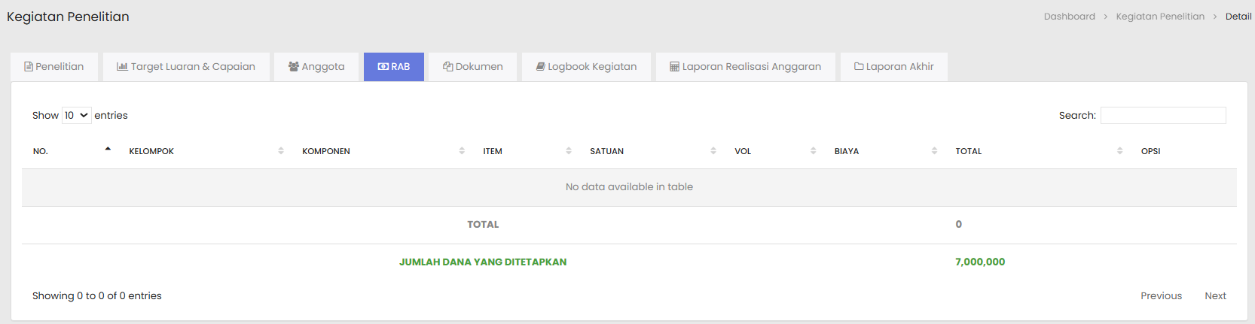The height and width of the screenshot is (324, 1255).
Task: Go to the Next table page
Action: [x=1215, y=296]
